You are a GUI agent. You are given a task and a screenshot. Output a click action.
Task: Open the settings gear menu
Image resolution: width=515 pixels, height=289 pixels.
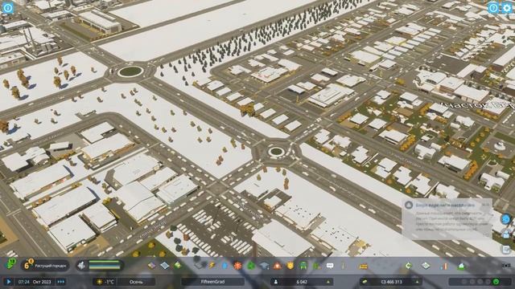(507, 7)
